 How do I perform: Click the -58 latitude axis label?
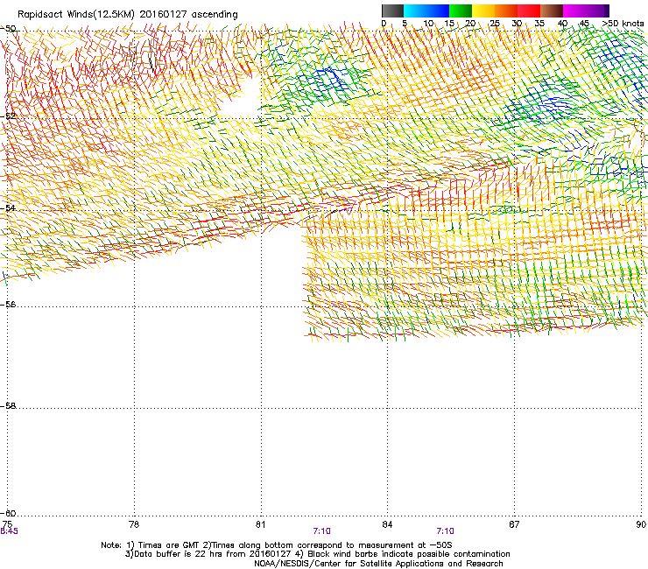tap(8, 406)
